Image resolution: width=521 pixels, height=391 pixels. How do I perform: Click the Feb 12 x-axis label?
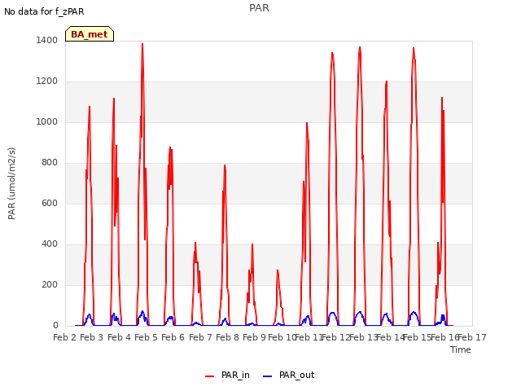click(335, 337)
